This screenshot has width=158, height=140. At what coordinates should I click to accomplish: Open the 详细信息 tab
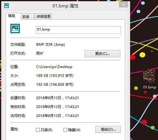click(x=43, y=16)
